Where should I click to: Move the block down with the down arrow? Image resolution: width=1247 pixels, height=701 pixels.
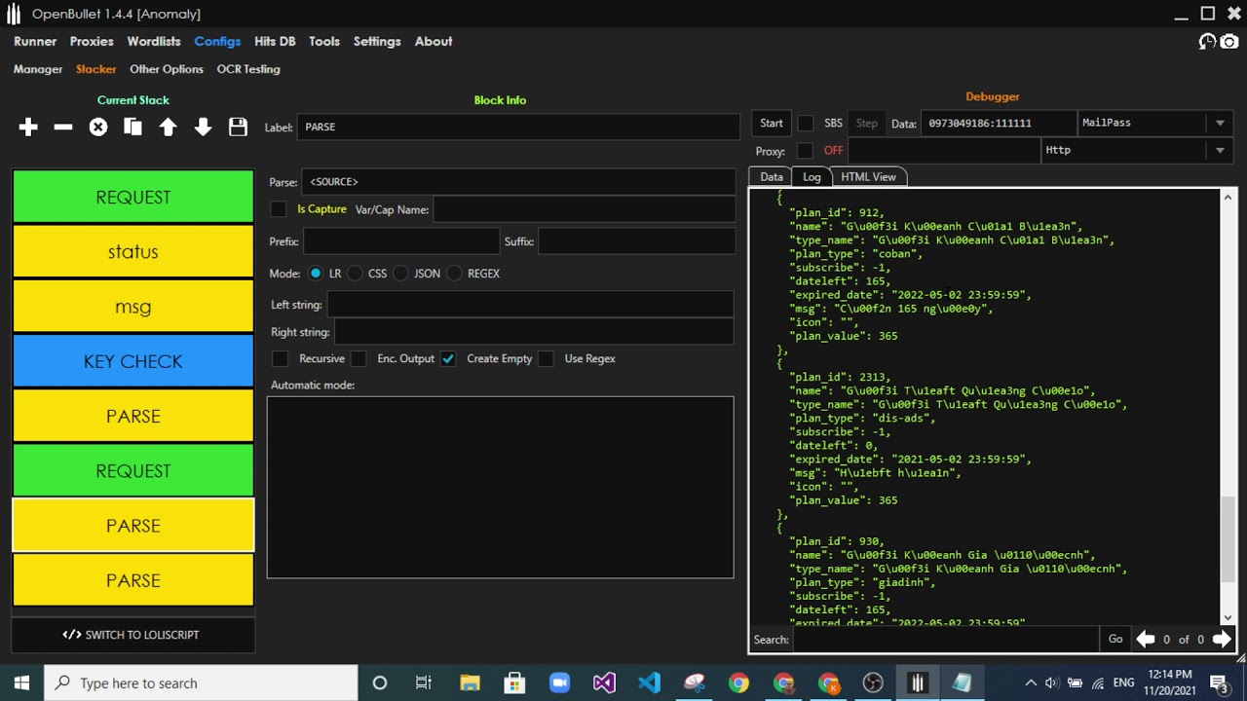tap(203, 128)
